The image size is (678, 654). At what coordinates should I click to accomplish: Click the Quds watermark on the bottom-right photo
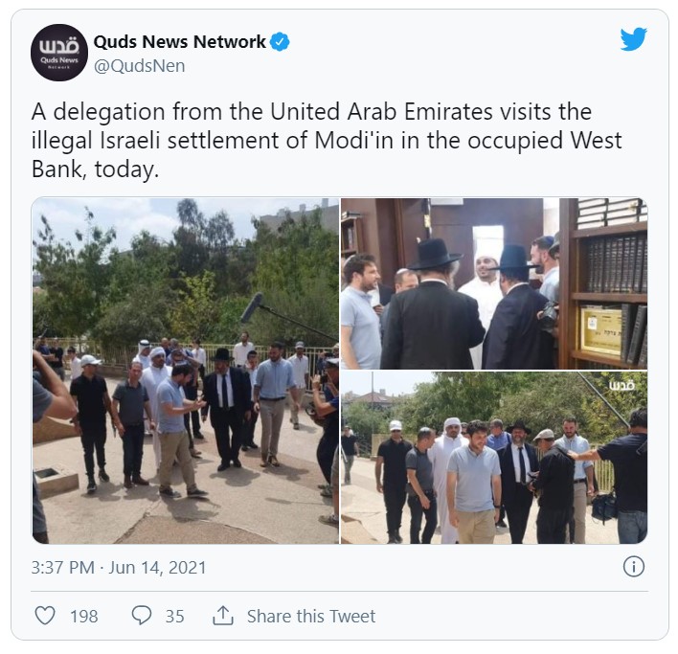tap(621, 385)
